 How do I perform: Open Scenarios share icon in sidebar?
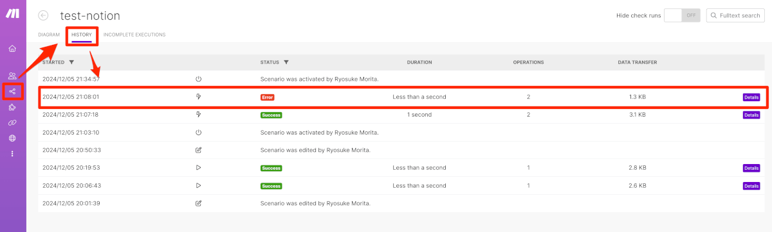coord(12,92)
